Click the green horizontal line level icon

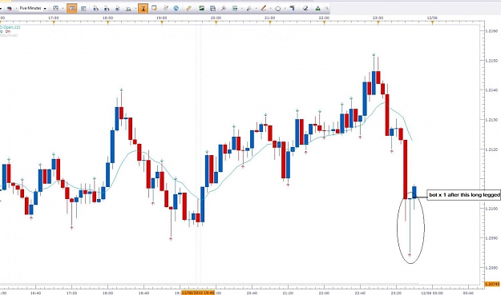tap(235, 8)
